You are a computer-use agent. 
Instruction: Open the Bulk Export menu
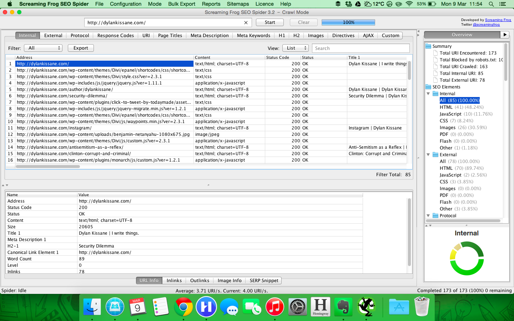(182, 4)
